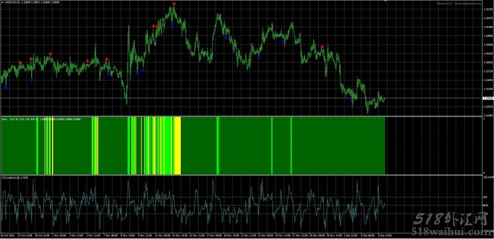Open the USDCAD,H1 chart symbol dropdown arrow
The width and height of the screenshot is (494, 239).
point(2,3)
